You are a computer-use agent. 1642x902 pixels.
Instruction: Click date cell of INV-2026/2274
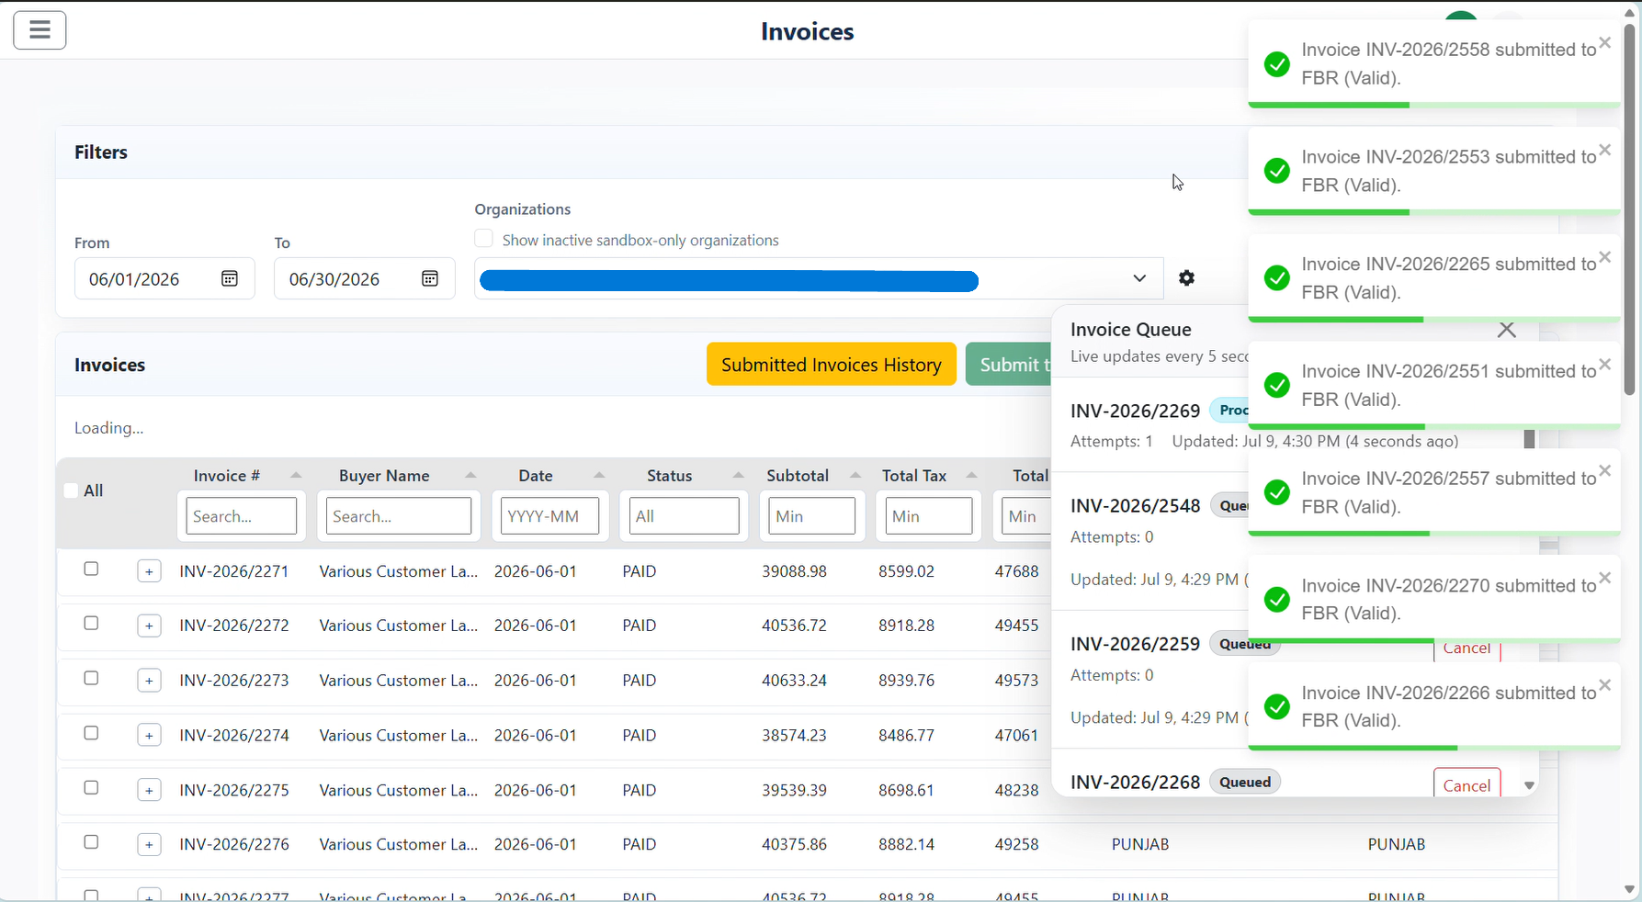tap(536, 735)
